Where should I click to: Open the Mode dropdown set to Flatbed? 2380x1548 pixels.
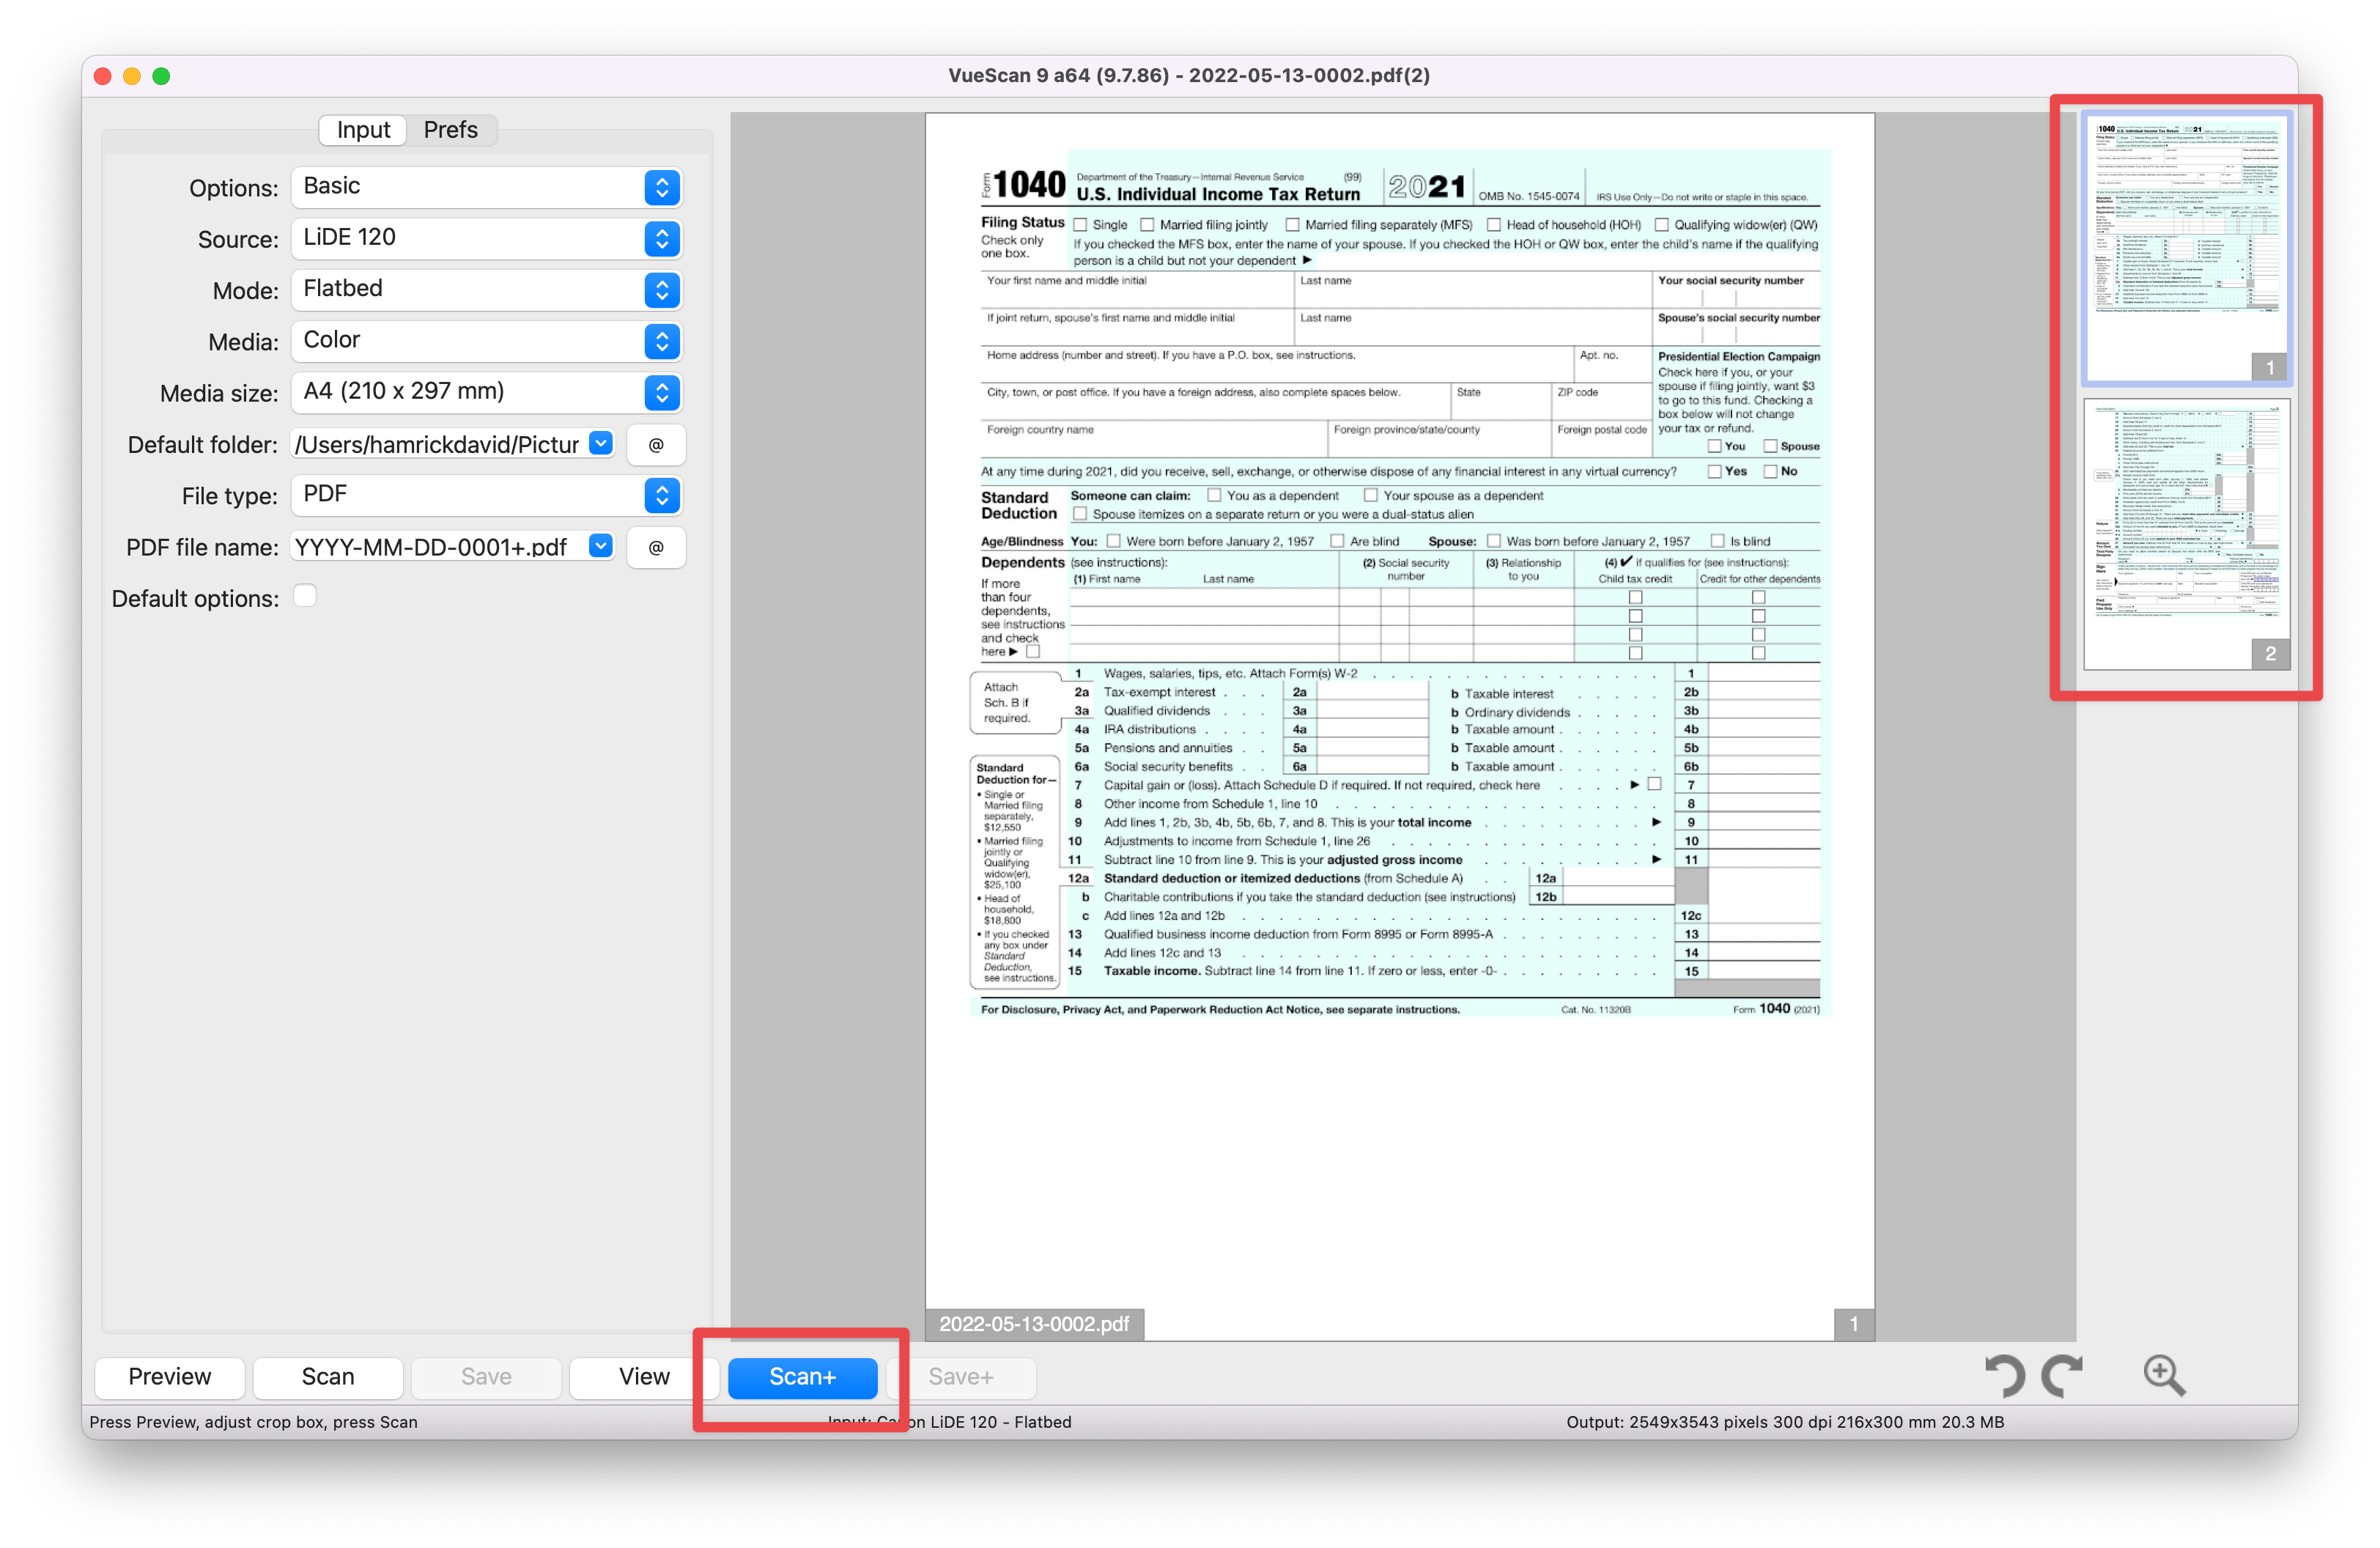coord(486,290)
